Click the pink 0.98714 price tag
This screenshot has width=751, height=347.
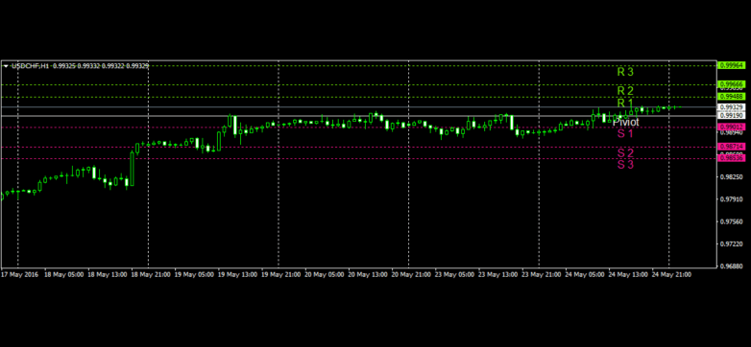(x=733, y=147)
